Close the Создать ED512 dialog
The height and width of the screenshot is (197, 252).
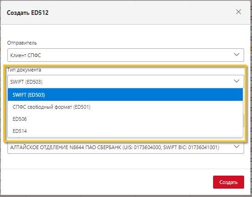tap(239, 12)
